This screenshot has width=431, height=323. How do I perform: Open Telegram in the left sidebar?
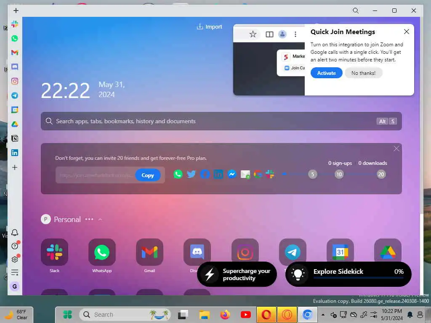15,95
